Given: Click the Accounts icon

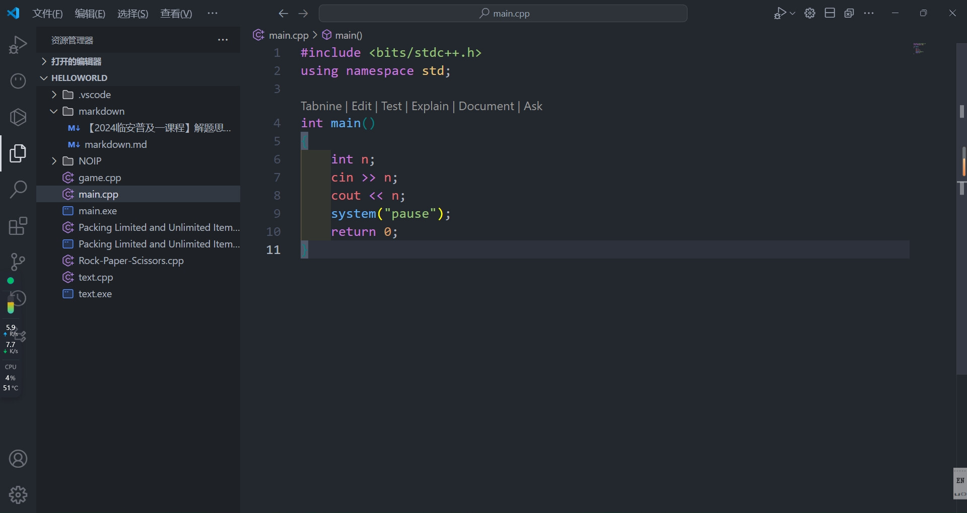Looking at the screenshot, I should [x=18, y=459].
